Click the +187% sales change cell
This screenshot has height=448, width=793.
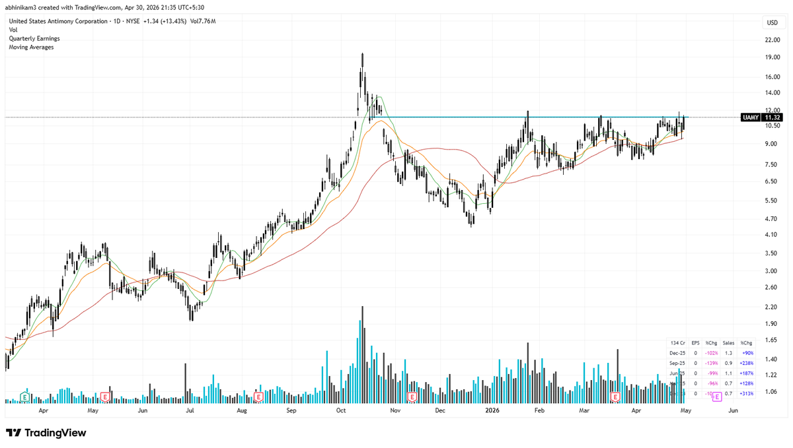tap(746, 373)
